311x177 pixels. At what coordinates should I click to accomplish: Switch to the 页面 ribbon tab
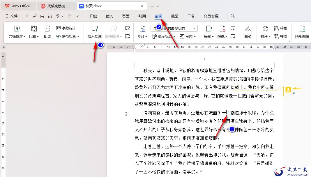[x=126, y=16]
